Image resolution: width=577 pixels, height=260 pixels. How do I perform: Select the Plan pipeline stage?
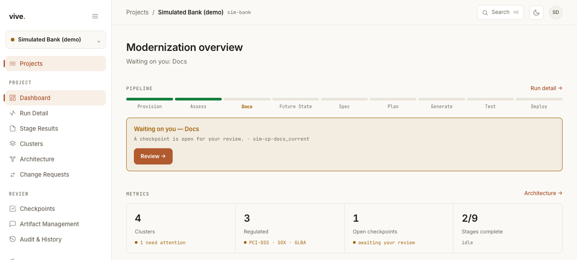point(393,104)
